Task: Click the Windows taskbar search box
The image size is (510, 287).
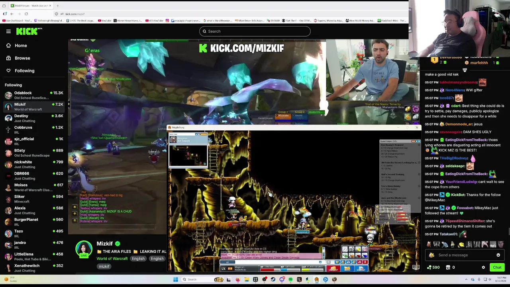Action: point(202,279)
